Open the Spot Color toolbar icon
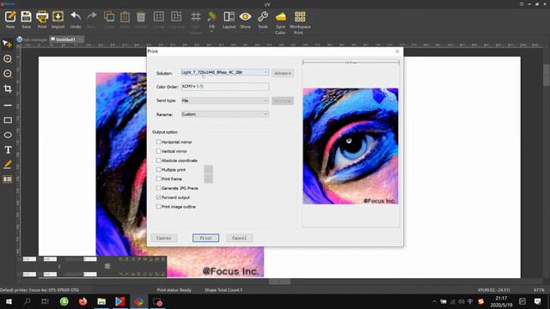The height and width of the screenshot is (309, 550). pyautogui.click(x=280, y=22)
